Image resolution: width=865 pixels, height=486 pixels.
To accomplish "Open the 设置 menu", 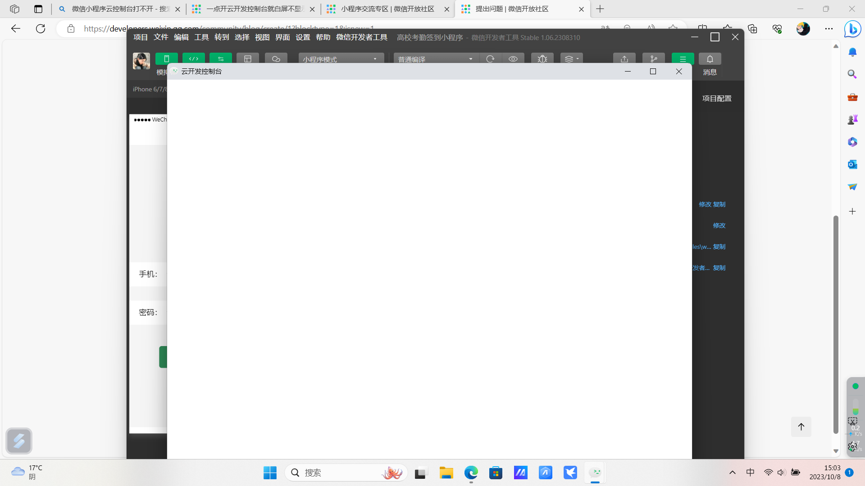I will pos(302,37).
